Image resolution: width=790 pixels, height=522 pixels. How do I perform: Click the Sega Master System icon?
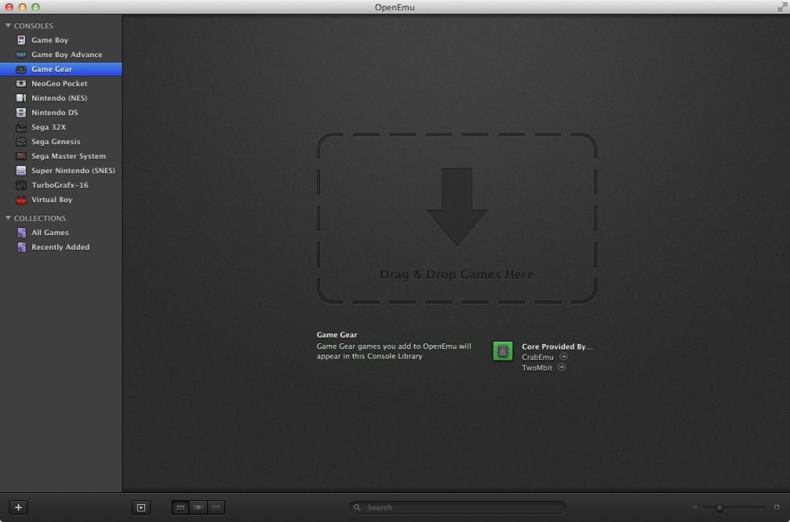point(21,156)
